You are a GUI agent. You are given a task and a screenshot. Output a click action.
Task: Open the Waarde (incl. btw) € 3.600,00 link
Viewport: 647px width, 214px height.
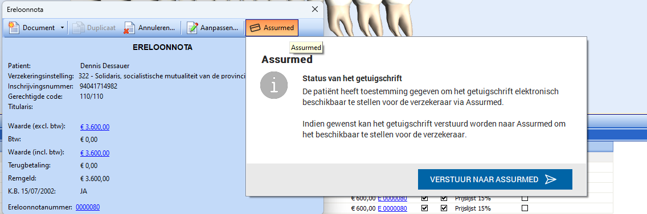[x=95, y=153]
